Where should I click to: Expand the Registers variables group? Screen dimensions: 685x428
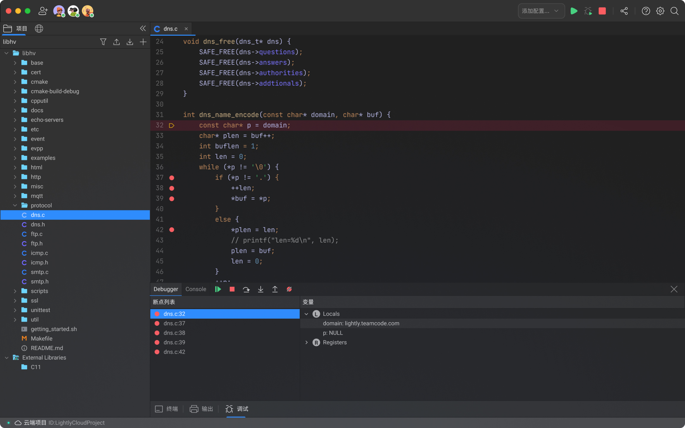tap(306, 342)
